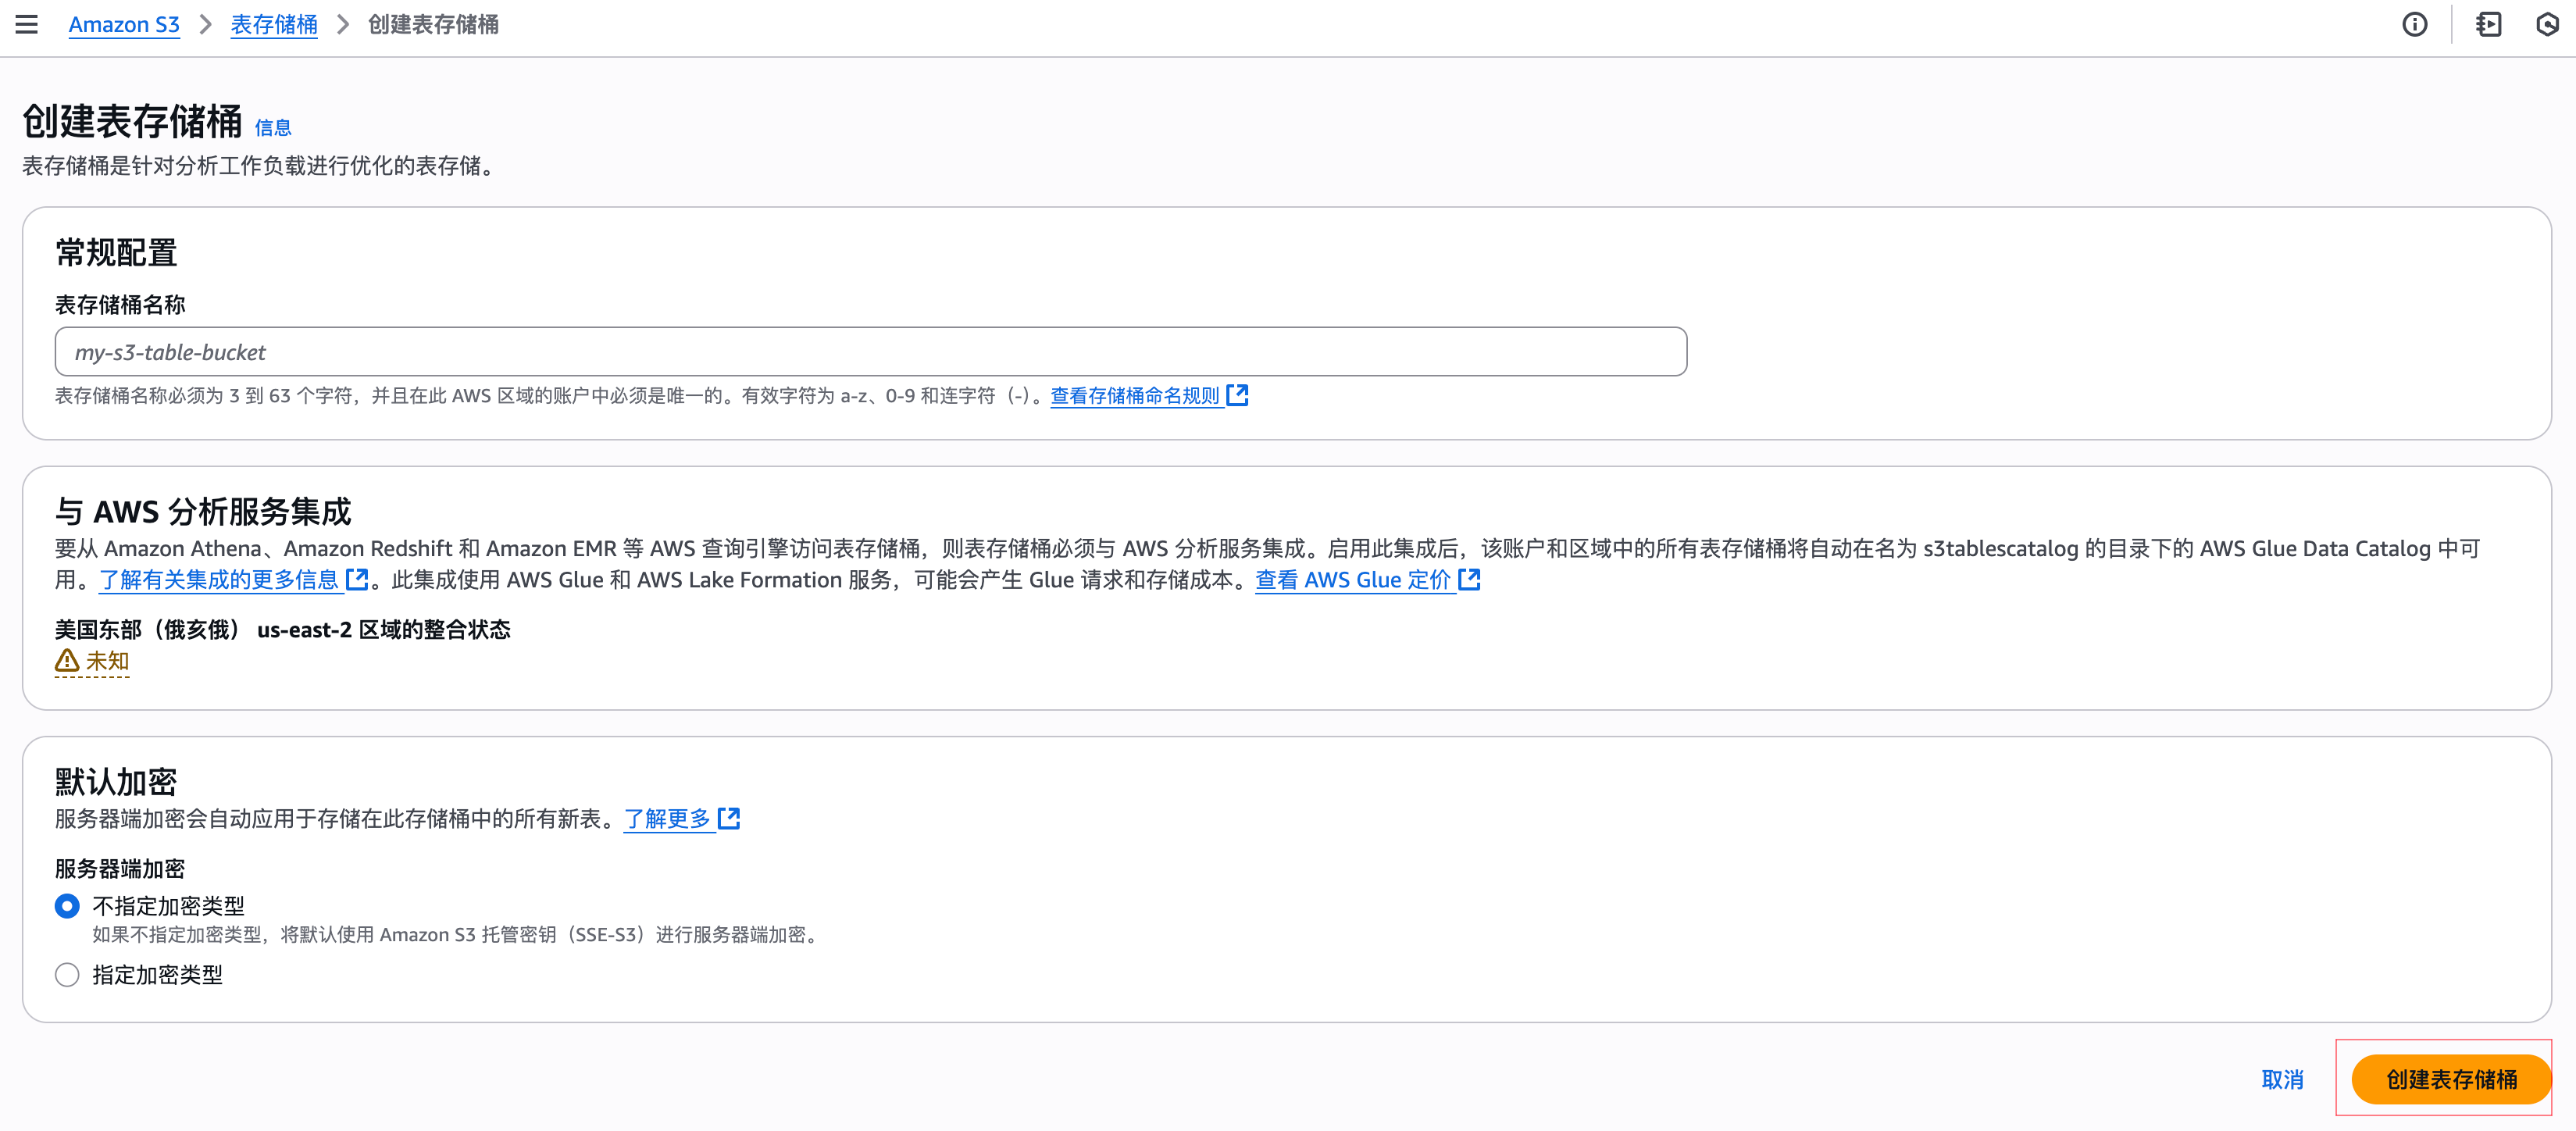Open 查看 AWS Glue 定价 external link icon
The height and width of the screenshot is (1131, 2576).
pyautogui.click(x=1469, y=579)
